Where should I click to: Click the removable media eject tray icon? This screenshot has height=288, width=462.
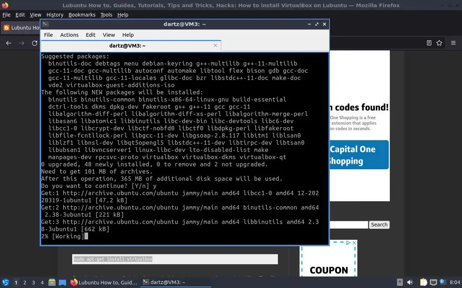point(400,283)
